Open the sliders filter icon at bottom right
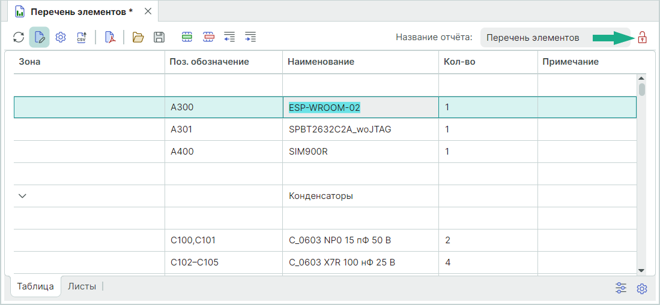 pyautogui.click(x=621, y=288)
